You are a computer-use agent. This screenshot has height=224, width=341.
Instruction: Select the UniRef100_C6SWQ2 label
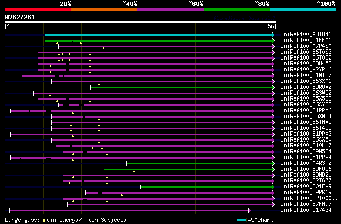pyautogui.click(x=306, y=93)
